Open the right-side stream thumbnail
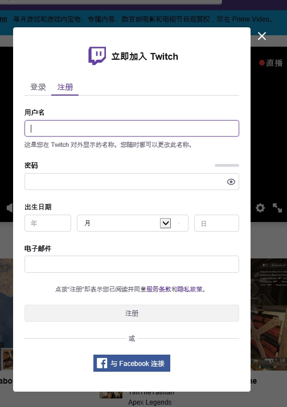This screenshot has height=407, width=287. tap(269, 314)
